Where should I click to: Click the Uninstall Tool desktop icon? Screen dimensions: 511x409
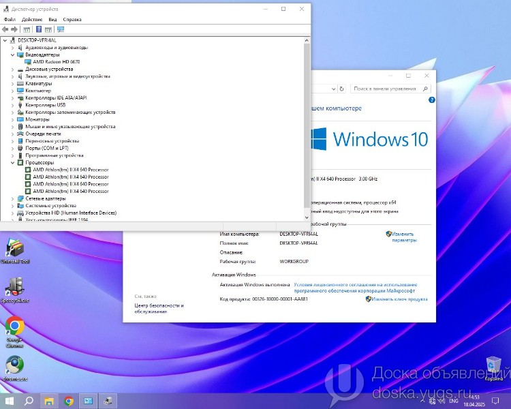coord(15,250)
